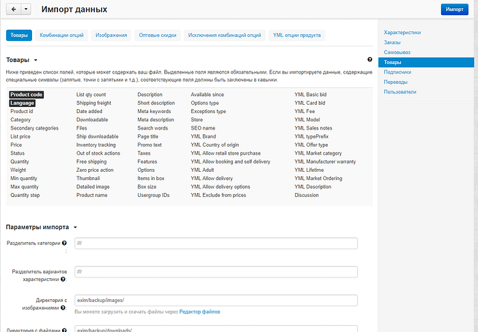Open the Редактор файлов link

(x=199, y=312)
